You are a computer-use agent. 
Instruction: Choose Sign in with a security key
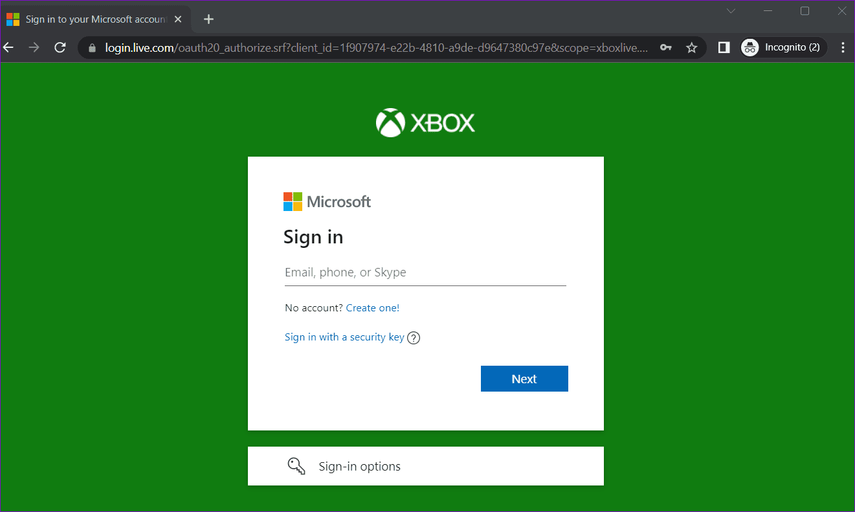tap(344, 337)
